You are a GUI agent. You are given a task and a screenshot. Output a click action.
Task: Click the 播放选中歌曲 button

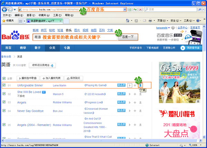point(28,78)
